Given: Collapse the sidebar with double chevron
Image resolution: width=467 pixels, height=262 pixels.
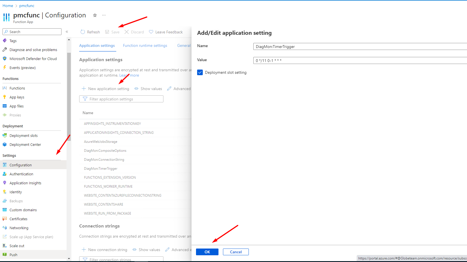Looking at the screenshot, I should click(67, 32).
